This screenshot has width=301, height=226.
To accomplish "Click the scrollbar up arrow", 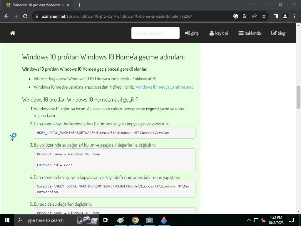I will pos(298,25).
